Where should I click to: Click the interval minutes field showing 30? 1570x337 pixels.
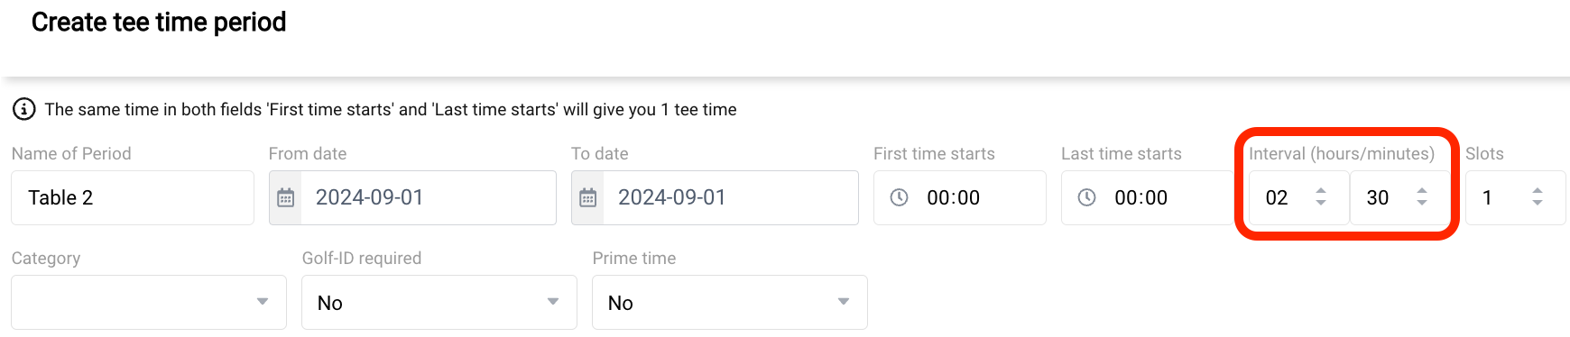1399,197
